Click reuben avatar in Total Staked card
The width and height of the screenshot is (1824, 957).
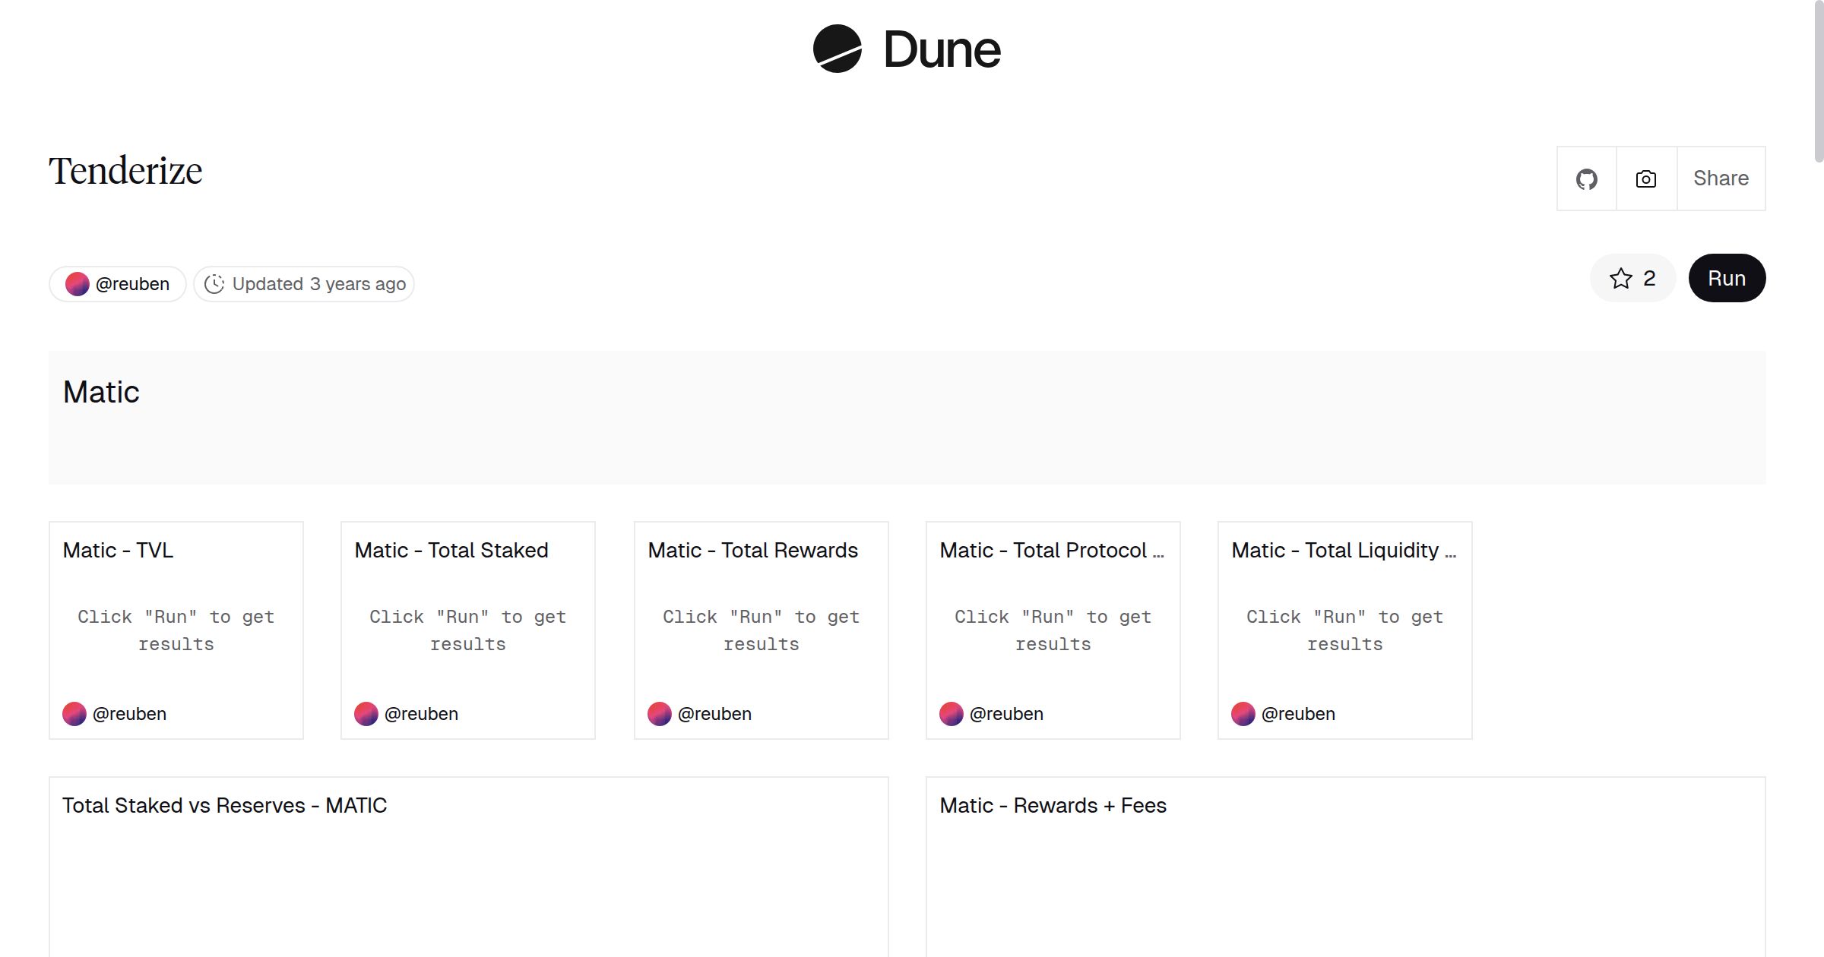[366, 714]
